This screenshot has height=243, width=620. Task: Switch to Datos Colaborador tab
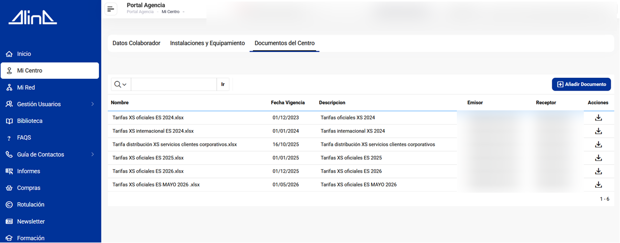coord(136,43)
